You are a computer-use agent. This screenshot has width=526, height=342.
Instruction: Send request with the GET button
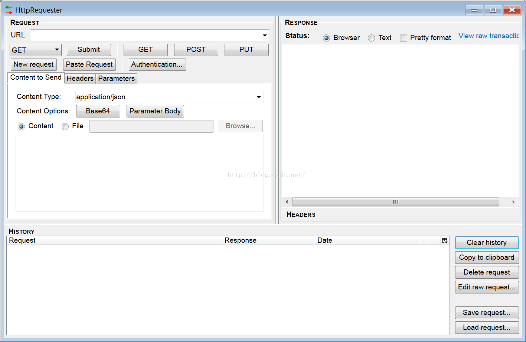coord(146,50)
